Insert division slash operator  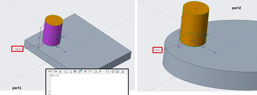pyautogui.click(x=49, y=85)
